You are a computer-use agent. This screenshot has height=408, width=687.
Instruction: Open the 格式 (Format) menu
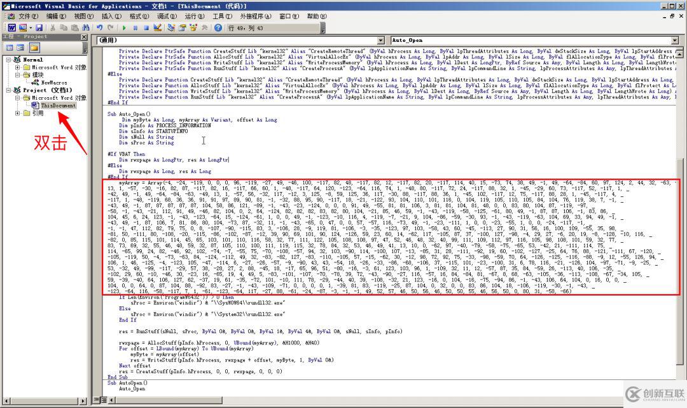tap(139, 16)
